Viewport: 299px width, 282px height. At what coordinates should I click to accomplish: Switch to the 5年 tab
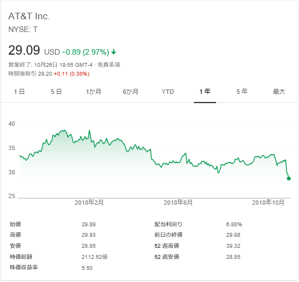point(242,92)
